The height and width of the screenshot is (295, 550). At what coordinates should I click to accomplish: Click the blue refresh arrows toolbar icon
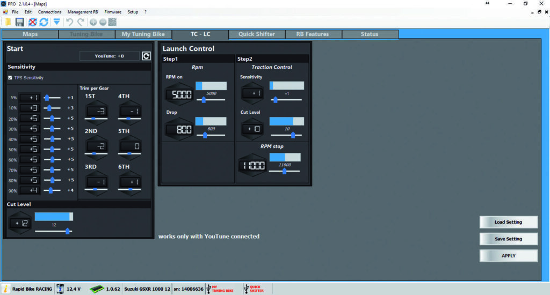pos(44,22)
